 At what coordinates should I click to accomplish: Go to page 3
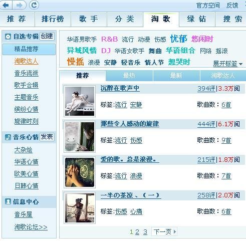145,232
